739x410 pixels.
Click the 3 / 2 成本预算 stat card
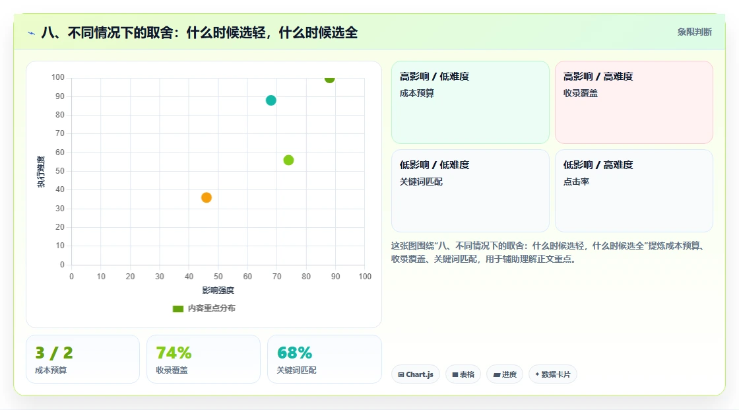[x=82, y=359]
